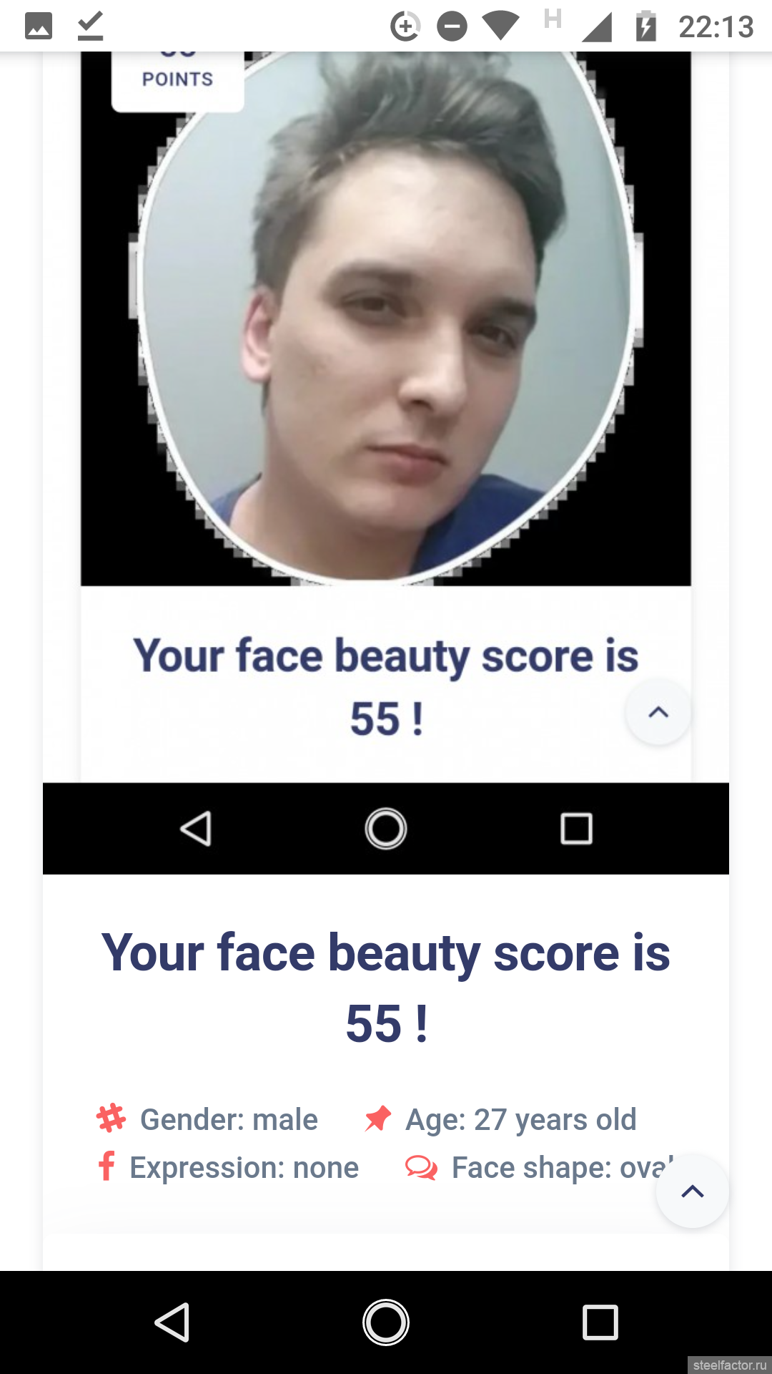Tap the home circle inside embedded screenshot
Viewport: 772px width, 1374px height.
click(x=386, y=829)
